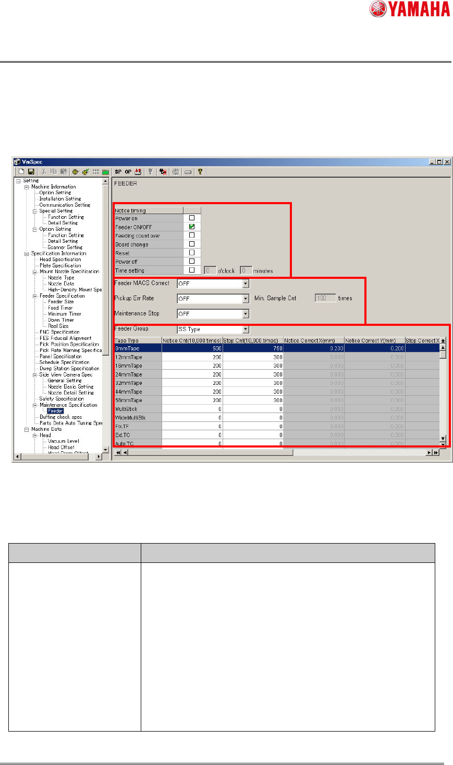Click the red arrows transfer icon
Viewport: 453px width, 765px height.
click(138, 171)
